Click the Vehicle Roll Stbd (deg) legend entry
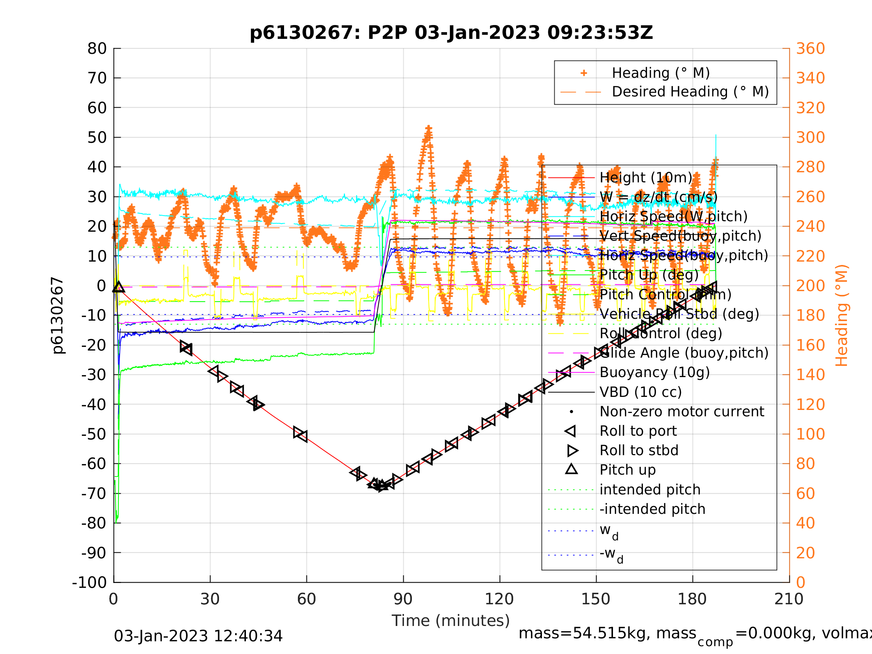The height and width of the screenshot is (654, 872). [679, 314]
